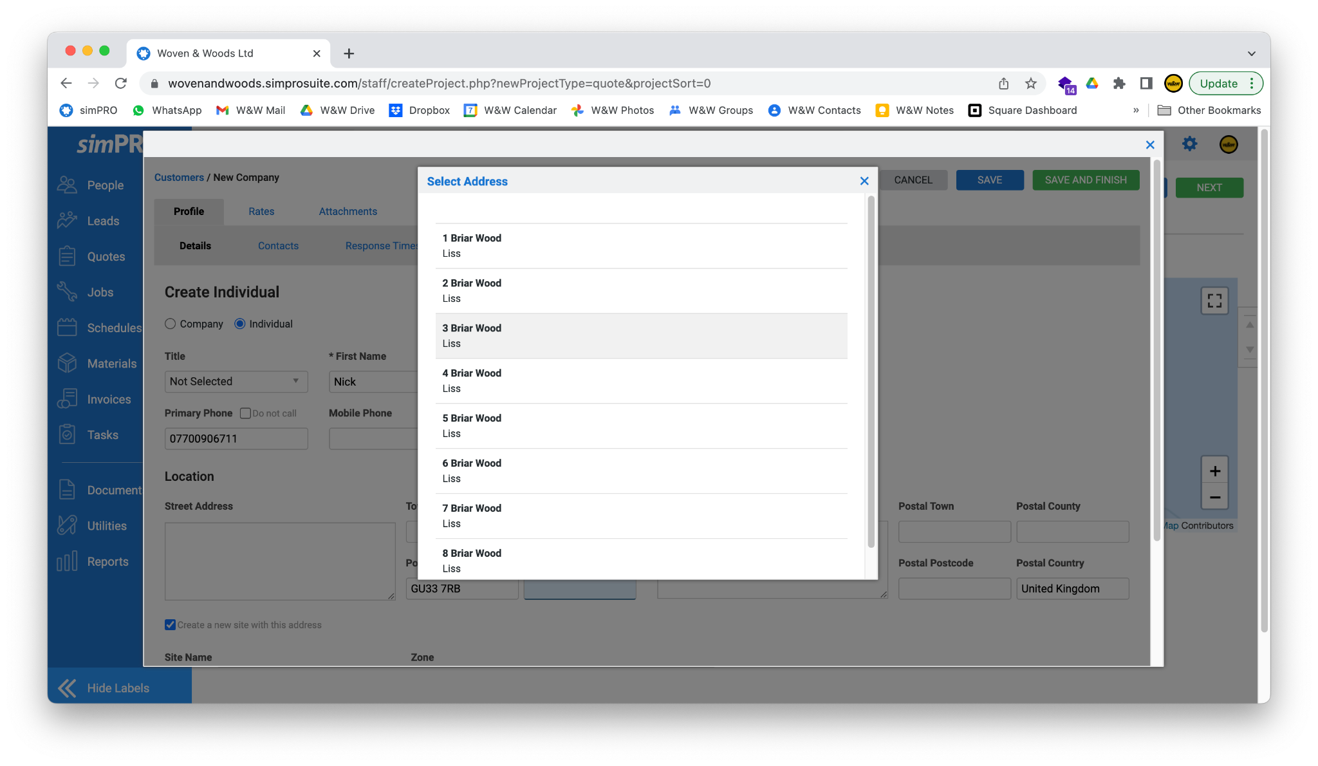Click the Materials box icon
Viewport: 1318px width, 766px height.
pos(67,364)
